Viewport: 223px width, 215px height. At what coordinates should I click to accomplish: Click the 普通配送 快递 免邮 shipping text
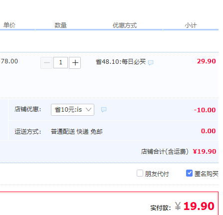77,132
